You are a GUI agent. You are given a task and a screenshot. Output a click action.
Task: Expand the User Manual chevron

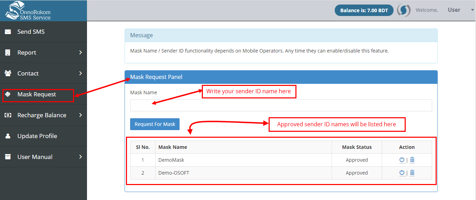coord(80,157)
